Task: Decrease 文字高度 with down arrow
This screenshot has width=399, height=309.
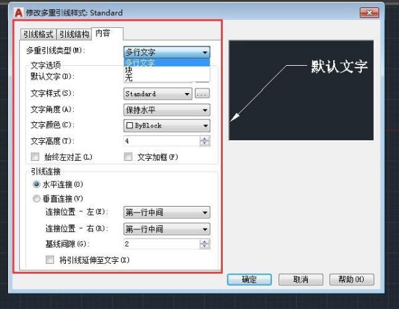Action: 205,144
